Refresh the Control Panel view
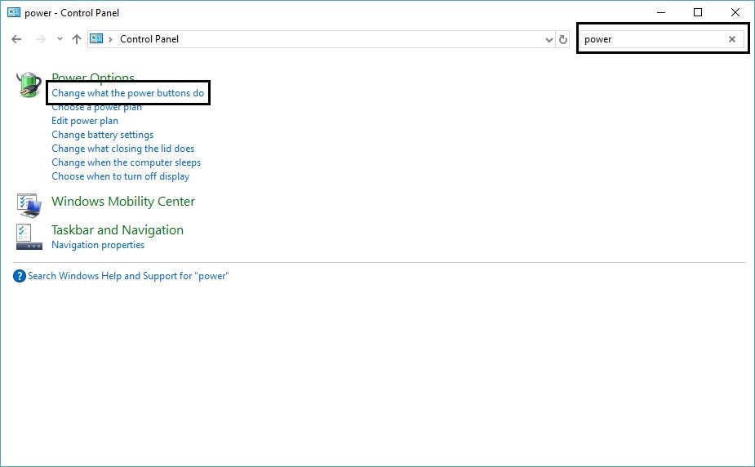This screenshot has height=467, width=755. 563,39
